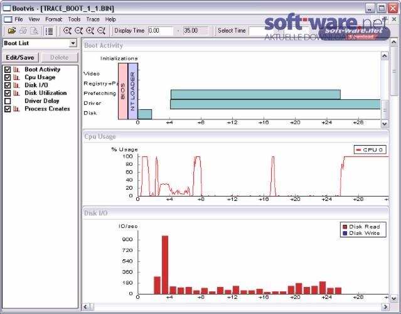Click the Disk Write legend swatch
Image resolution: width=401 pixels, height=314 pixels.
click(345, 233)
